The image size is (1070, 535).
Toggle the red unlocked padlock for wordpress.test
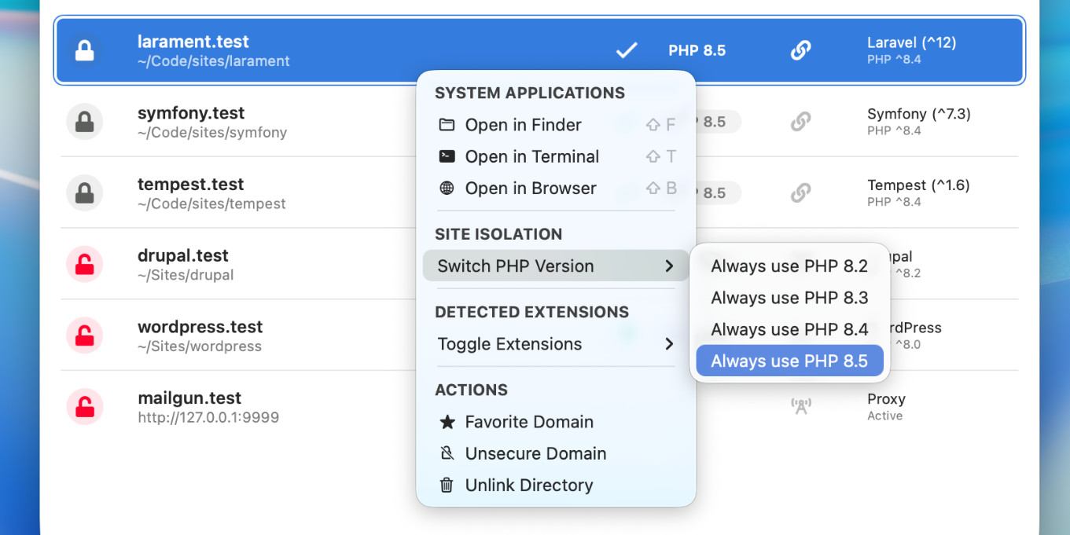(x=84, y=335)
